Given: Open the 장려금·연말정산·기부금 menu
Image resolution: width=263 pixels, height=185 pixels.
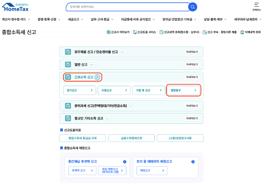Looking at the screenshot, I should tap(179, 20).
